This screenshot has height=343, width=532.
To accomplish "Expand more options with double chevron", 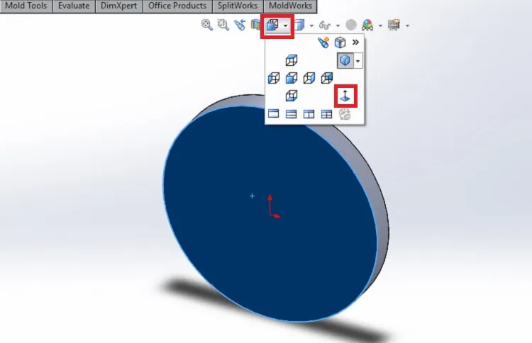I will click(x=355, y=43).
